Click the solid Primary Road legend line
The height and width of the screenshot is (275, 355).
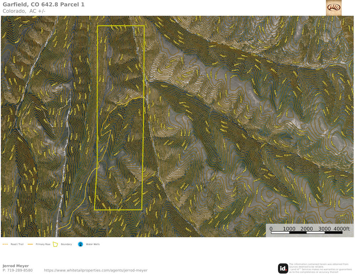point(30,244)
